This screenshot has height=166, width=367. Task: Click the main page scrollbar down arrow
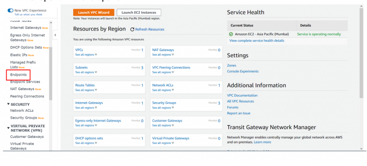tap(361, 149)
